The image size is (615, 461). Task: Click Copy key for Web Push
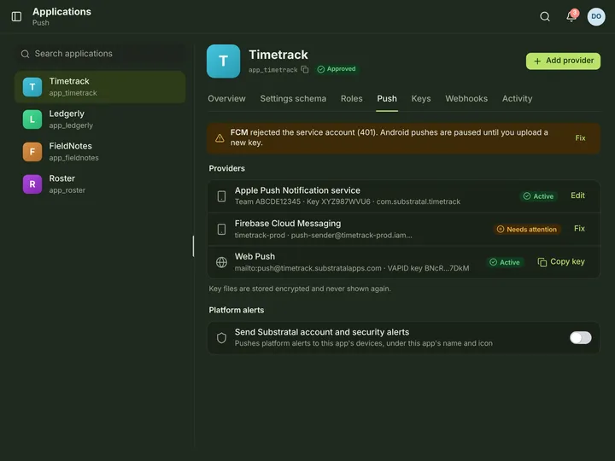click(x=561, y=262)
